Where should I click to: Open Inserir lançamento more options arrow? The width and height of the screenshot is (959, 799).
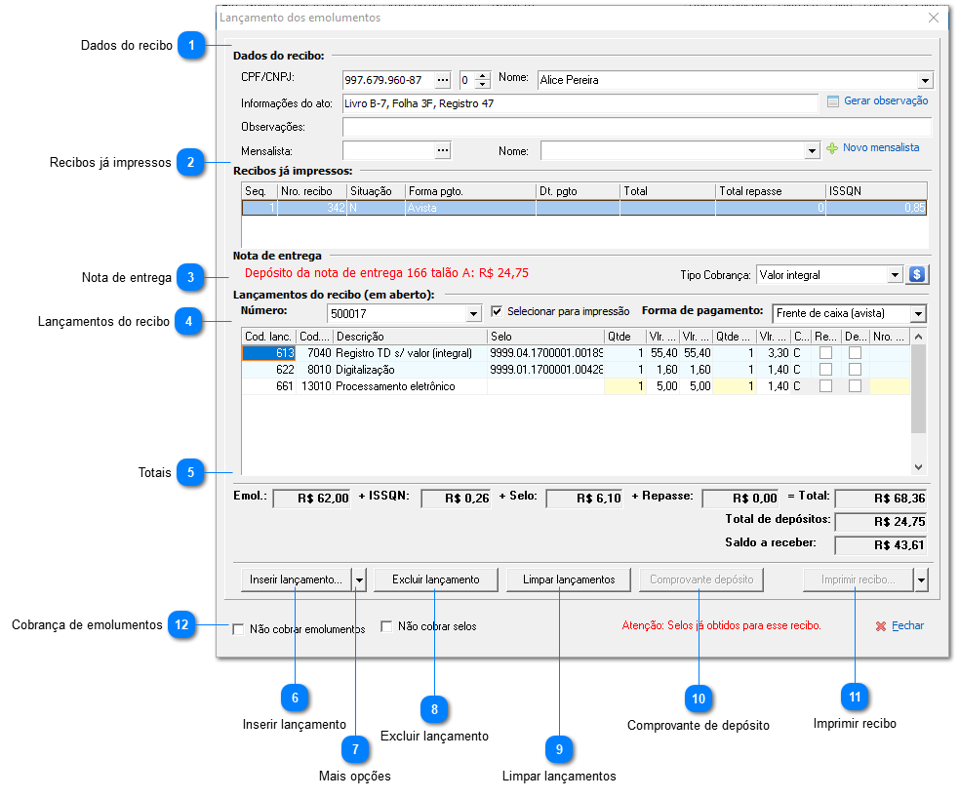coord(360,579)
